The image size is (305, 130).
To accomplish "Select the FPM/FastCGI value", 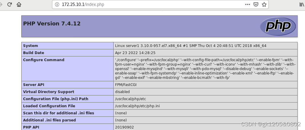I will tap(126, 85).
